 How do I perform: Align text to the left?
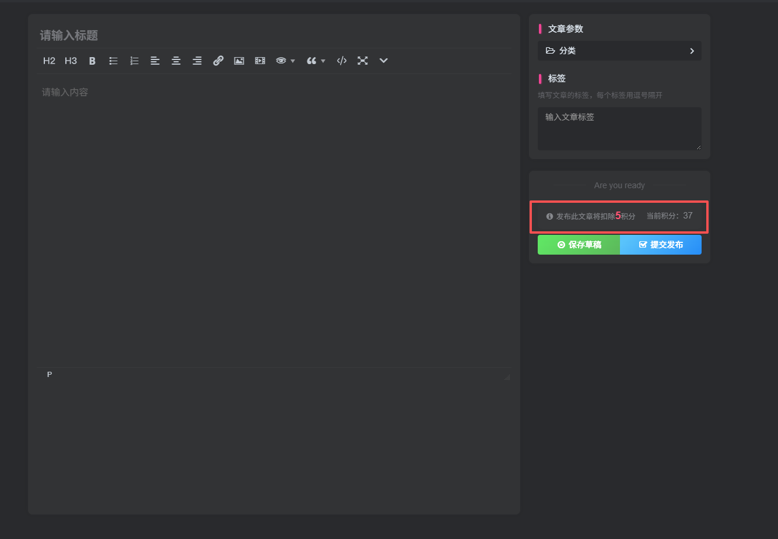(x=155, y=61)
